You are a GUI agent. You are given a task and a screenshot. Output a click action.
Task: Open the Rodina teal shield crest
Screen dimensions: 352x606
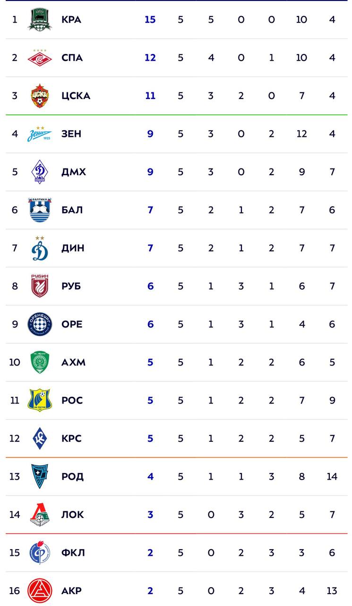pyautogui.click(x=39, y=476)
